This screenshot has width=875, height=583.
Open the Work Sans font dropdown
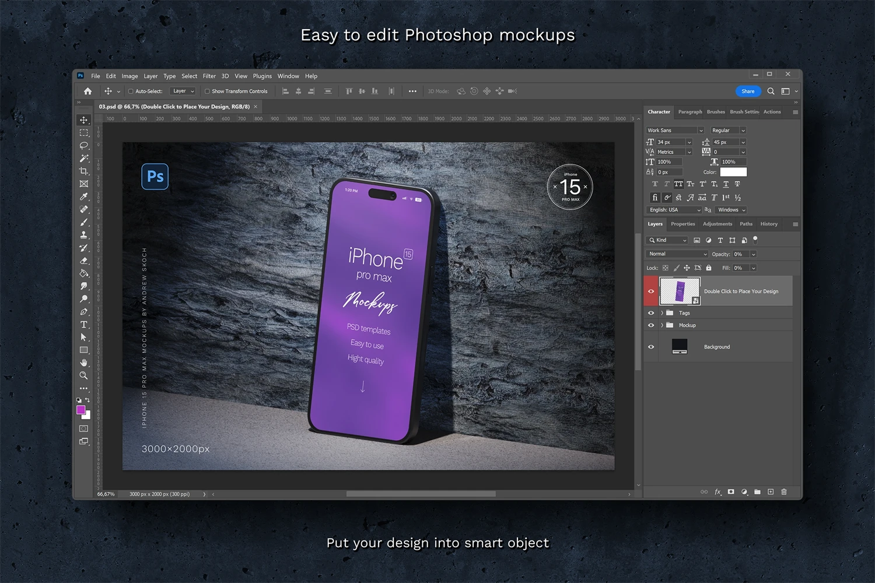(x=675, y=131)
